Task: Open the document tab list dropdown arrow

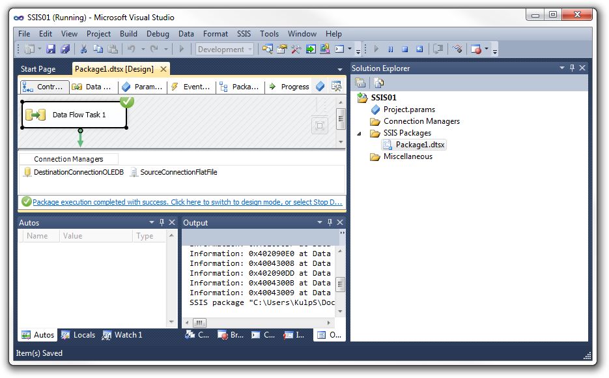Action: pyautogui.click(x=340, y=70)
